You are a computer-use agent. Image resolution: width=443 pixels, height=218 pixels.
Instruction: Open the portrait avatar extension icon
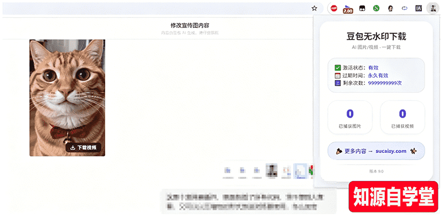coord(390,8)
